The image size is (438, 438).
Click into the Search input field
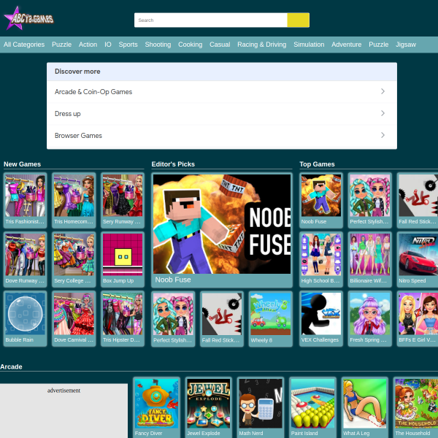click(x=211, y=20)
